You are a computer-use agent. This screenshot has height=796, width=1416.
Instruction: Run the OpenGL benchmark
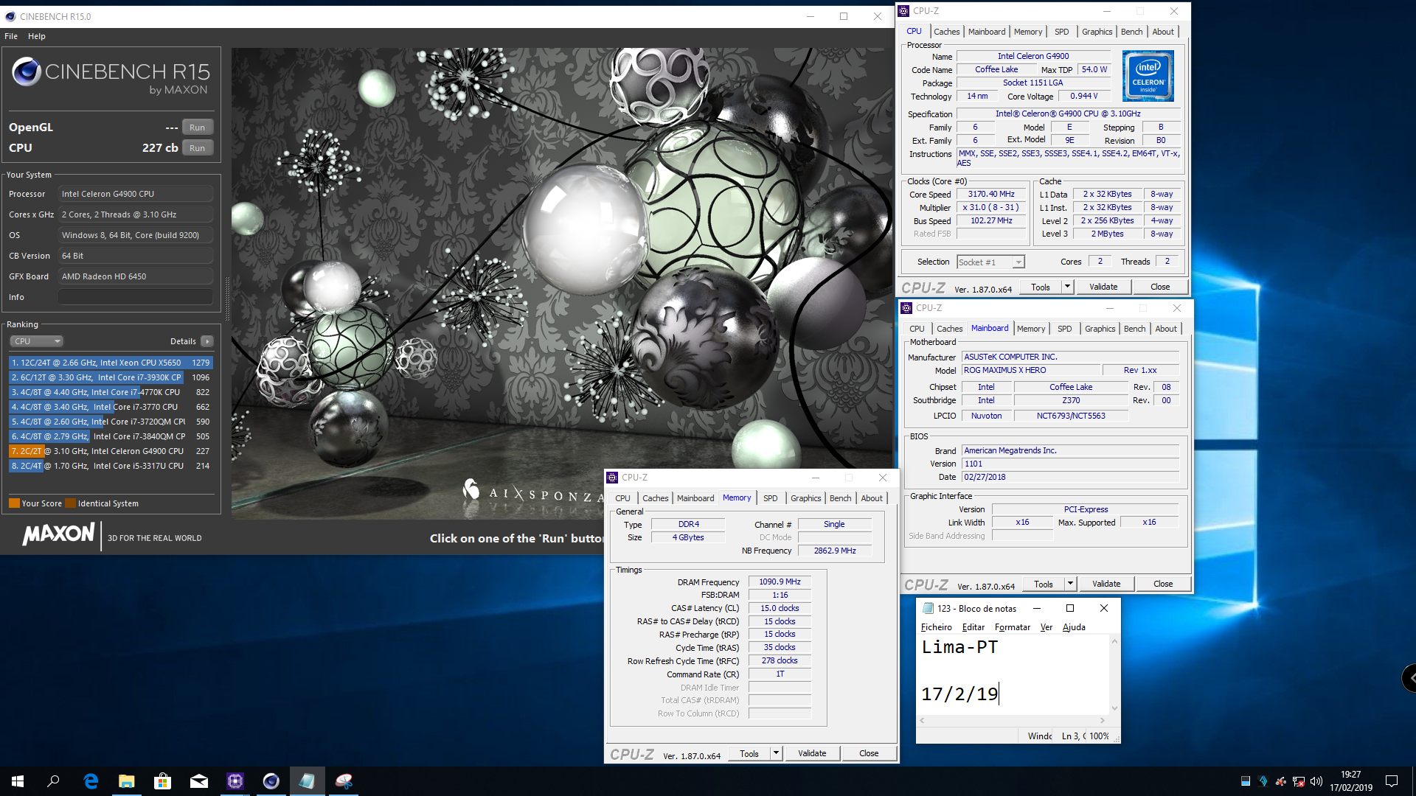(x=197, y=128)
